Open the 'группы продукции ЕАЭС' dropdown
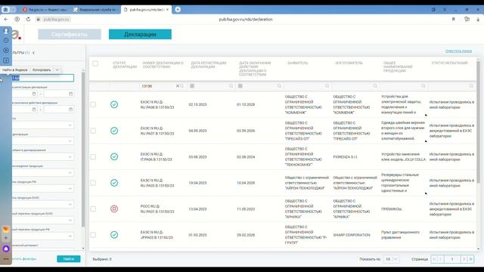 click(43, 205)
